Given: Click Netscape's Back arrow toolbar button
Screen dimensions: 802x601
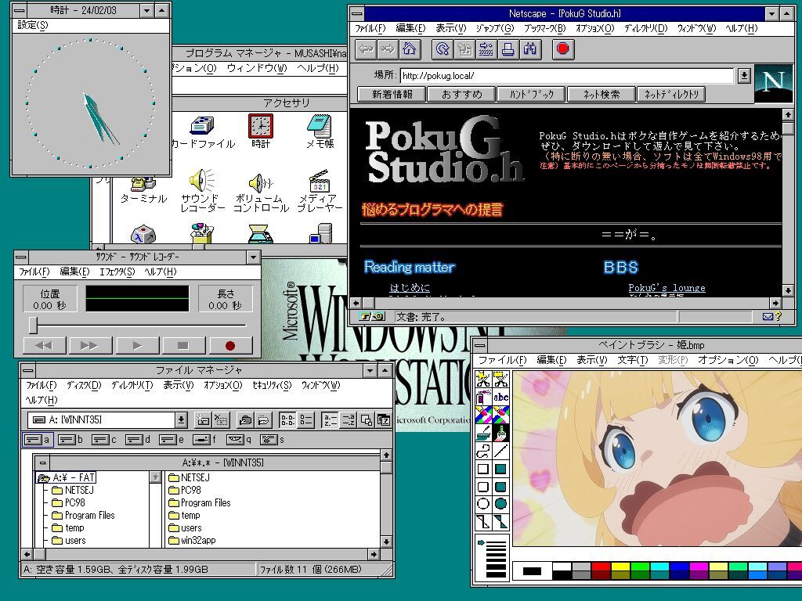Looking at the screenshot, I should click(367, 49).
